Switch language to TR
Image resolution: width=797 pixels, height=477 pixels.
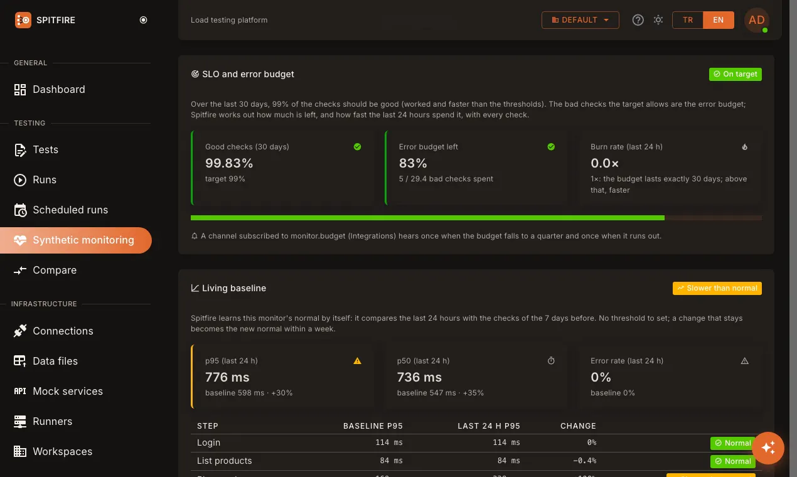point(688,20)
